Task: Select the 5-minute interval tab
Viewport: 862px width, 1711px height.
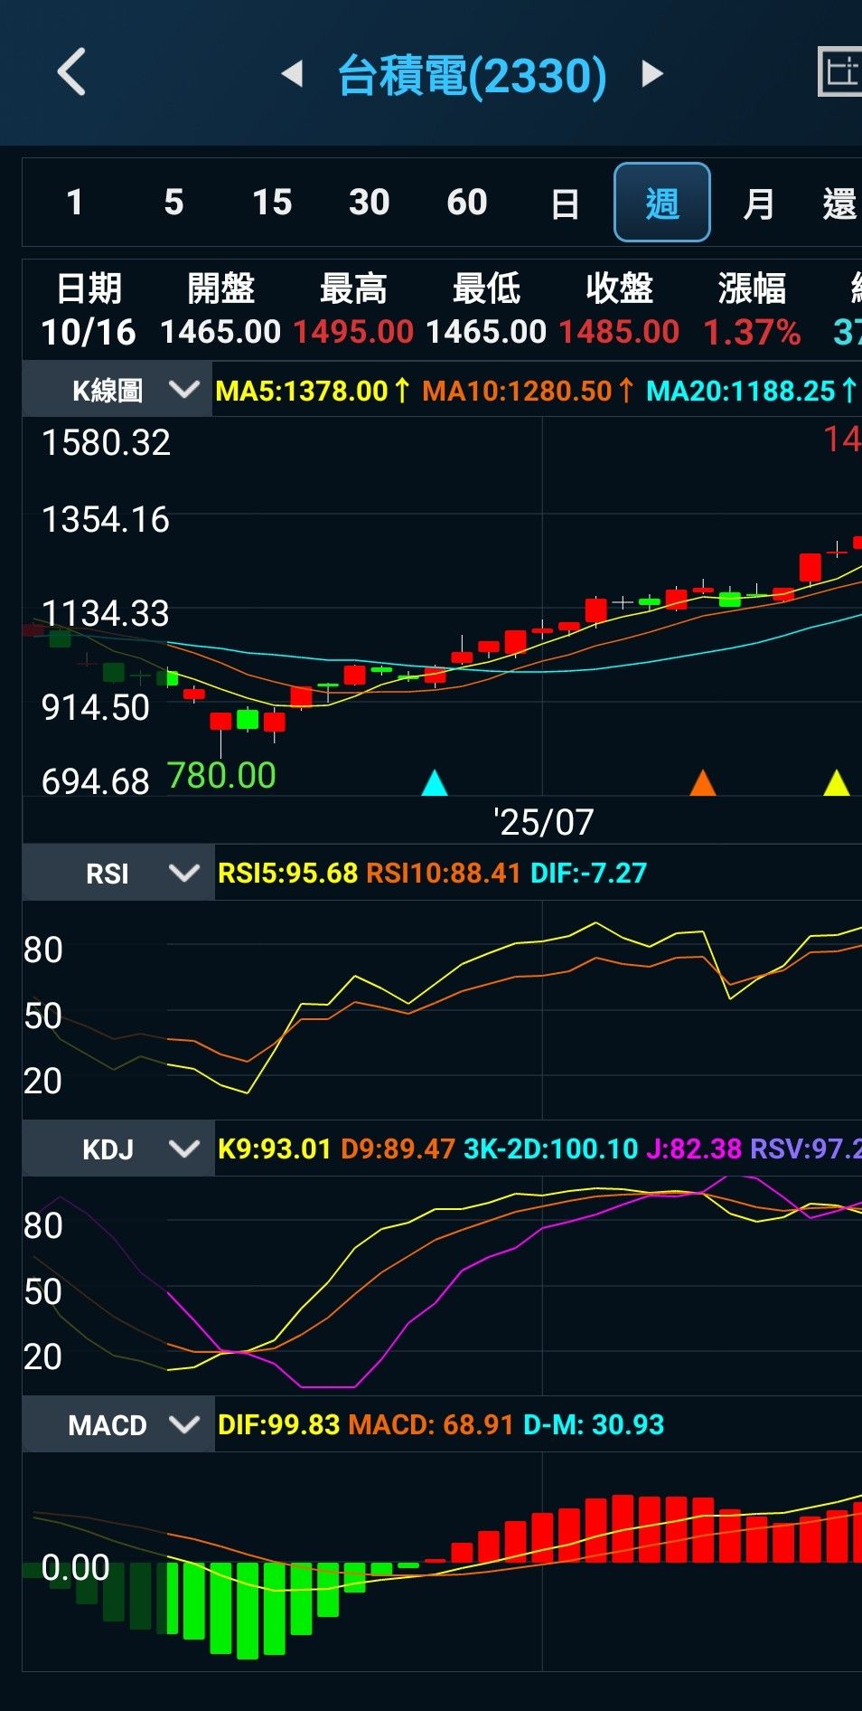Action: [x=173, y=203]
